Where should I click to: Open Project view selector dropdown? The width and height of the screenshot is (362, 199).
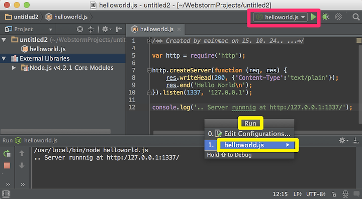click(51, 29)
